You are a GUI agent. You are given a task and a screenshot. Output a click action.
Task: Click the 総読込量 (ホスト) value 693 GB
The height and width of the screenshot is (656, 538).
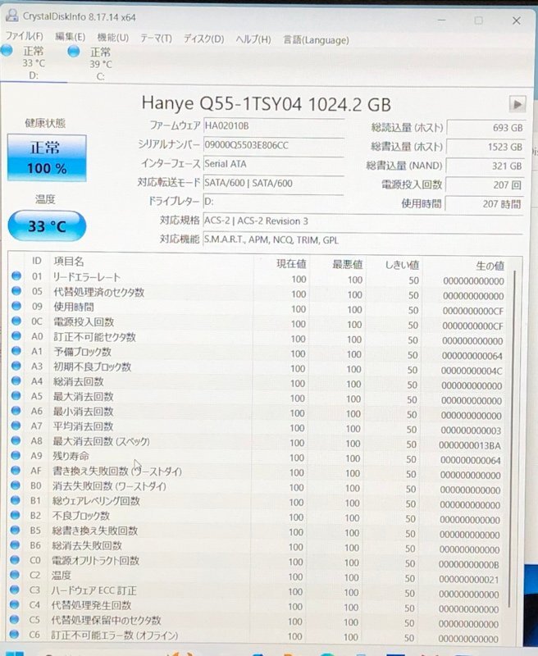tap(486, 128)
